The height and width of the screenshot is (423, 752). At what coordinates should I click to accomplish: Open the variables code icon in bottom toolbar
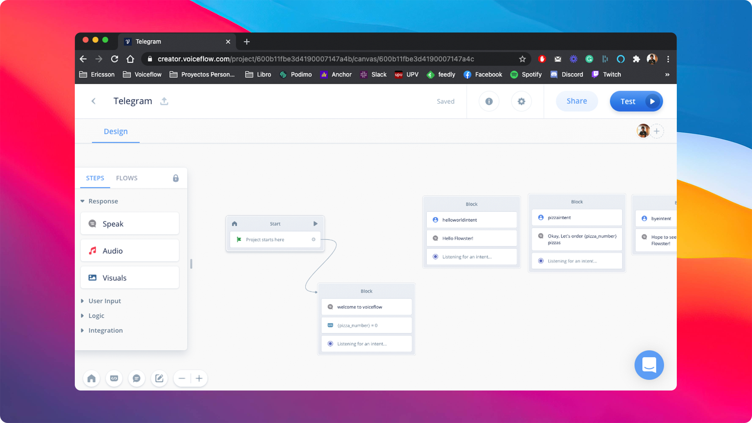point(114,378)
